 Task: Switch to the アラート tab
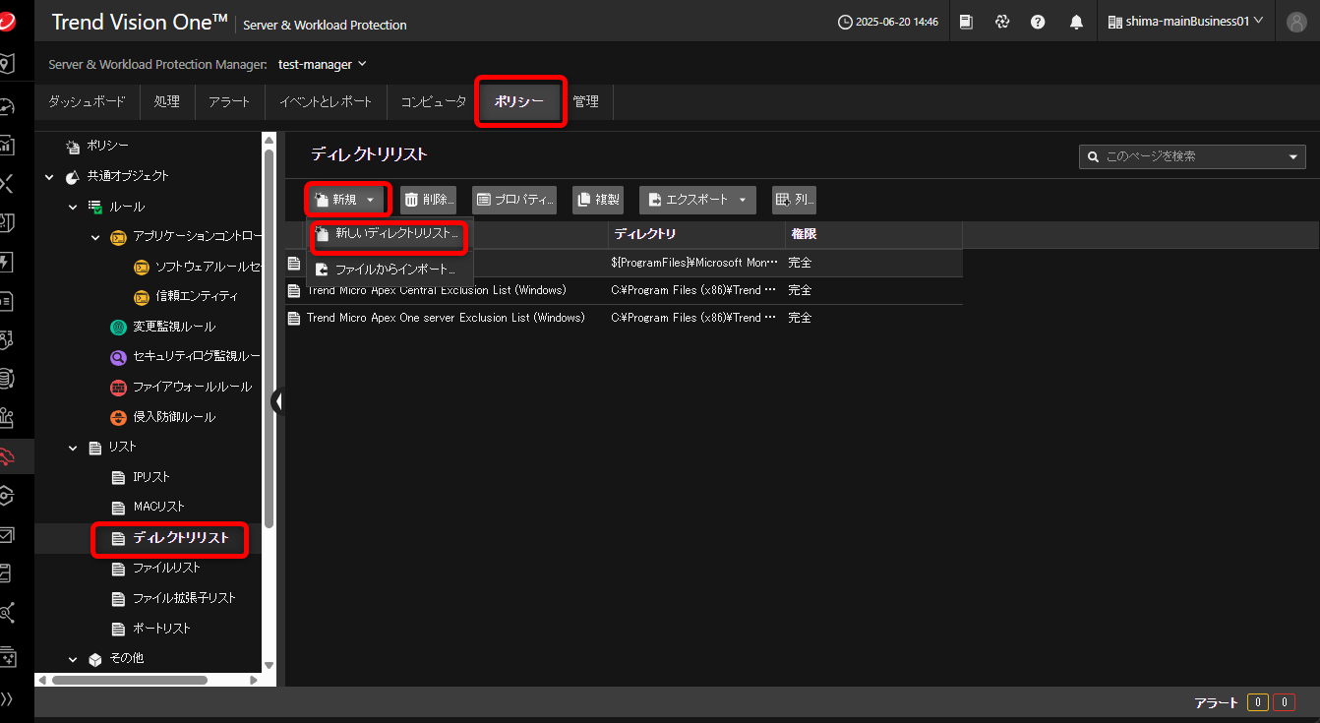pos(229,102)
